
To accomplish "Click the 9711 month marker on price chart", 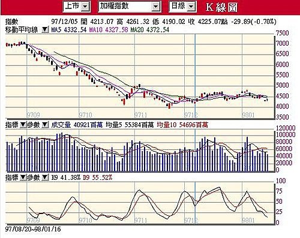I will [141, 115].
